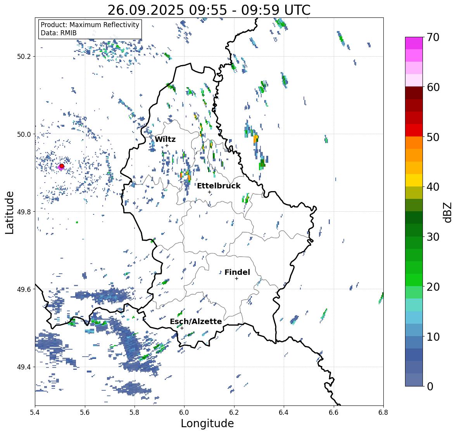Viewport: 457px width, 433px height.
Task: Click the dark maroon 60 dBZ colorbar segment
Action: click(414, 93)
